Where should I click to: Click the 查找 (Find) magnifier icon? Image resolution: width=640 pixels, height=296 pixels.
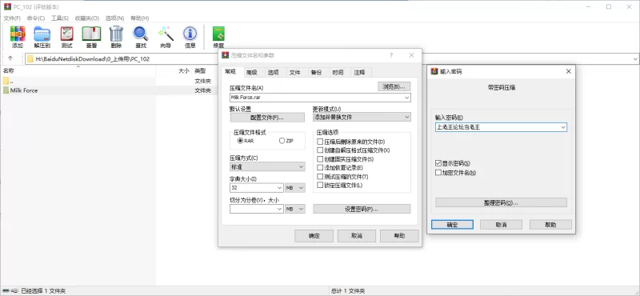click(x=141, y=37)
